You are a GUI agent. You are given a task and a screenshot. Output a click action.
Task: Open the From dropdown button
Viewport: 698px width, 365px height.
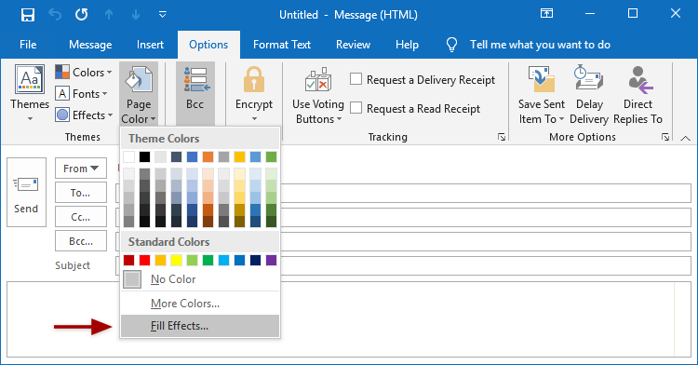81,169
